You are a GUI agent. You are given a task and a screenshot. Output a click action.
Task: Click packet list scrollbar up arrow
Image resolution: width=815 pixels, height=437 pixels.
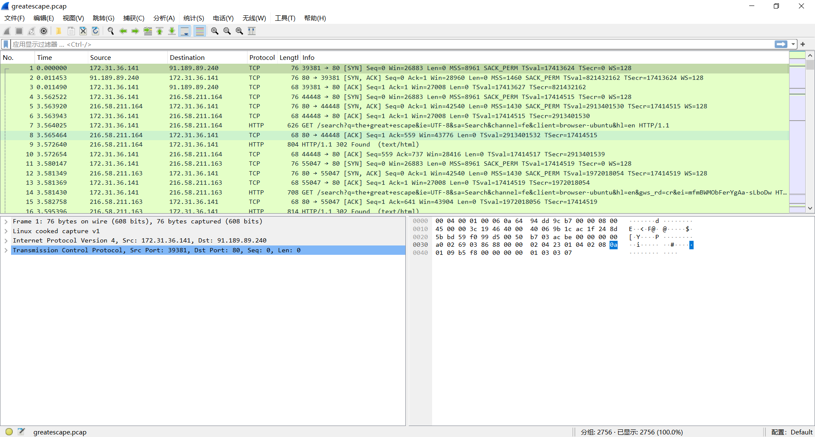[x=810, y=55]
